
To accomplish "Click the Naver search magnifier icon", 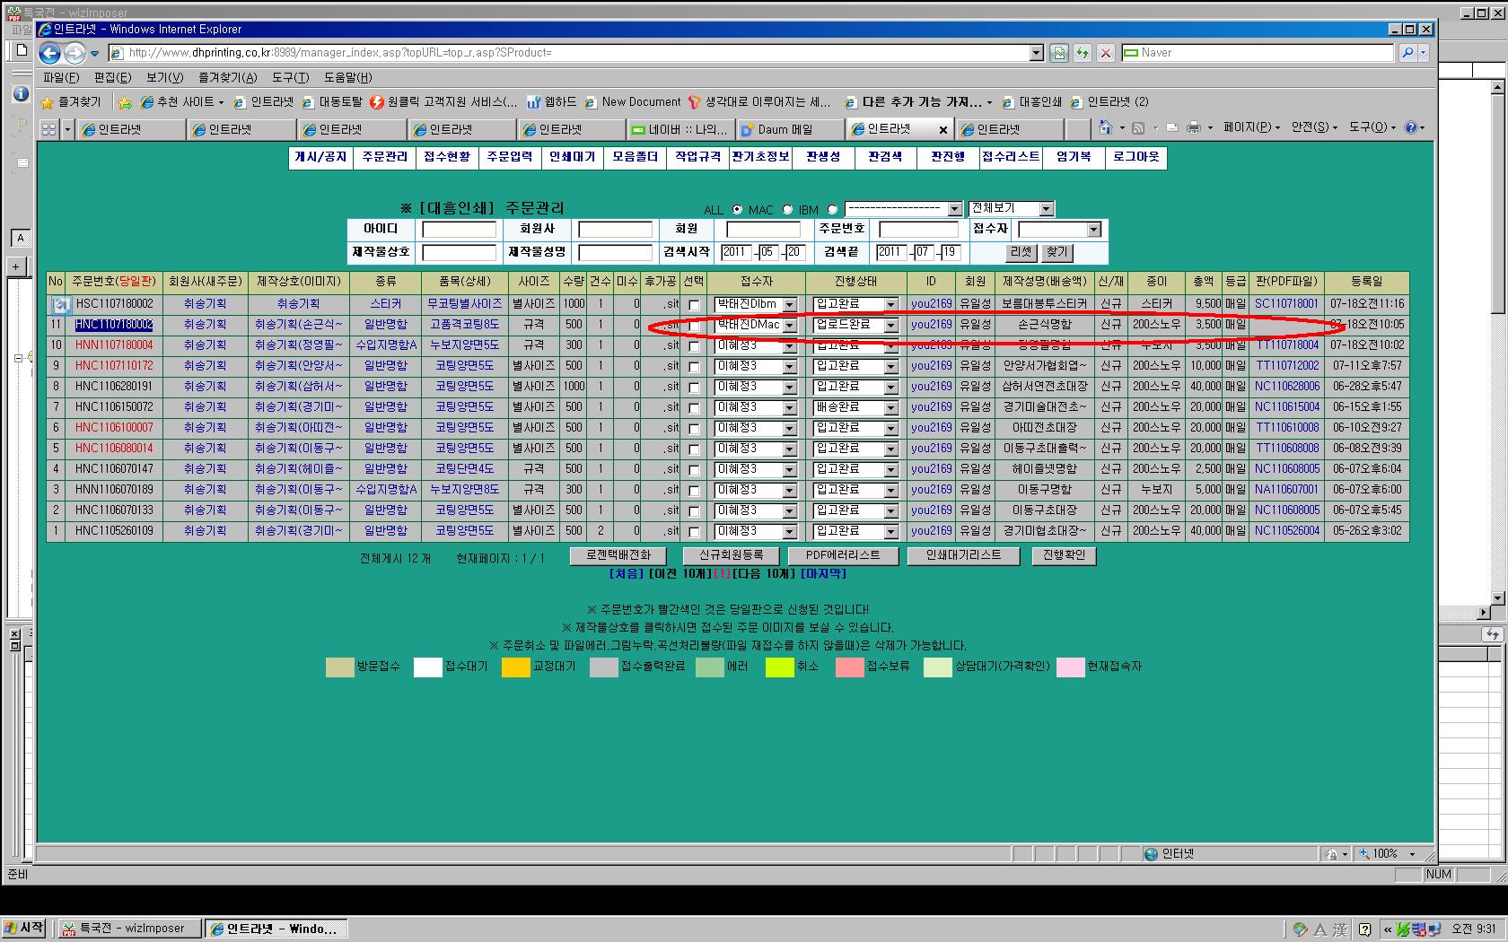I will tap(1407, 53).
